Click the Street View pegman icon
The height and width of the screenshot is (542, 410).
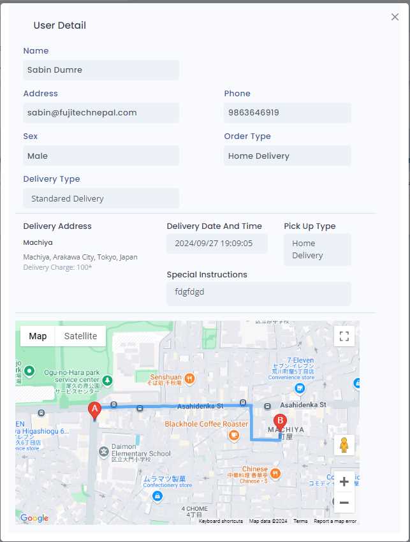pyautogui.click(x=344, y=445)
